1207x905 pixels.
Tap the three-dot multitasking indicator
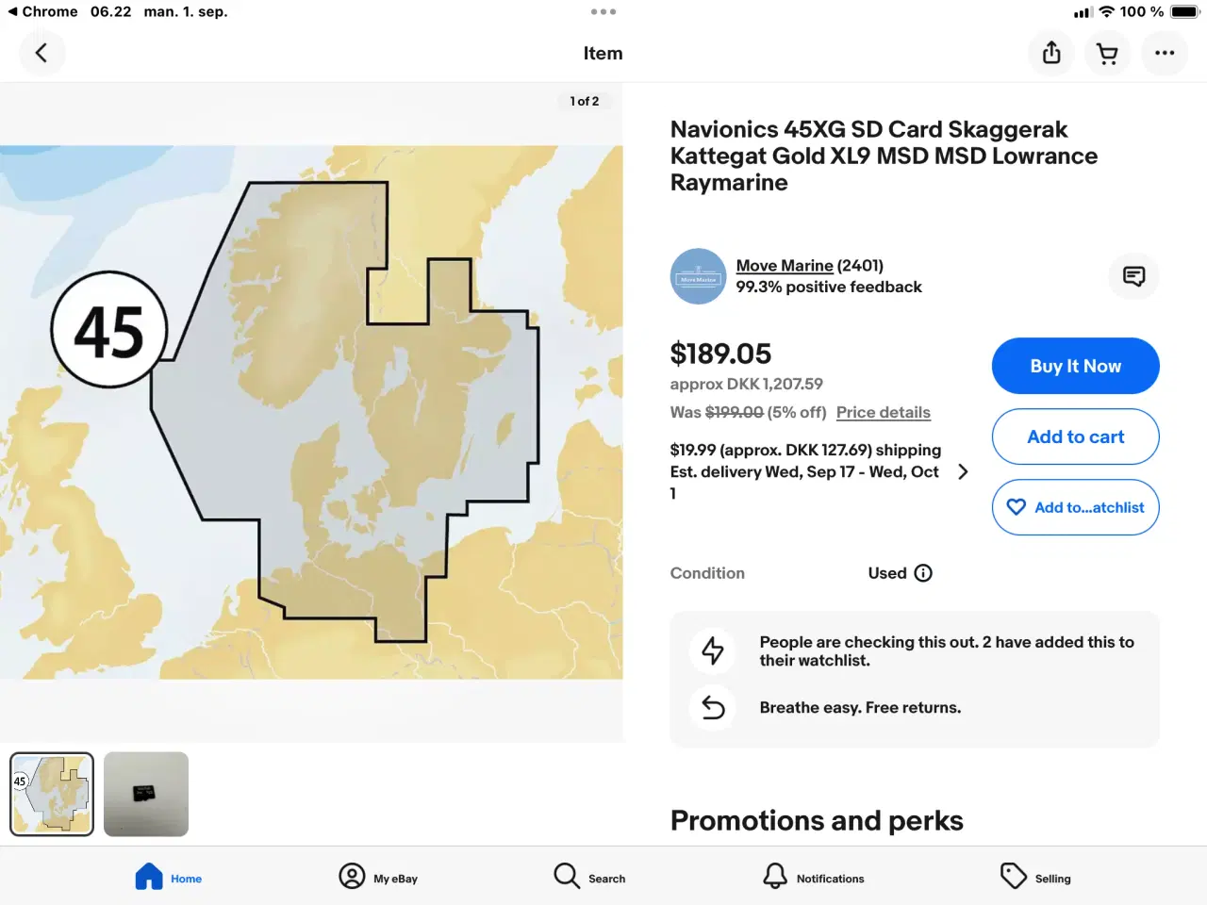[x=603, y=11]
